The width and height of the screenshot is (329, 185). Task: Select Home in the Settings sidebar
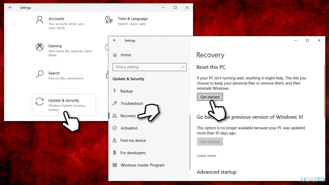tap(126, 55)
